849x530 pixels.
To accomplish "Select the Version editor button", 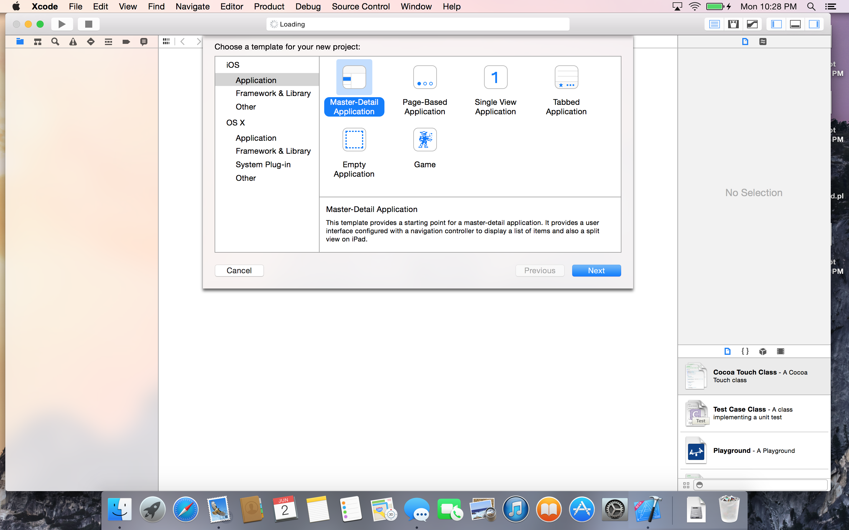I will pos(752,24).
